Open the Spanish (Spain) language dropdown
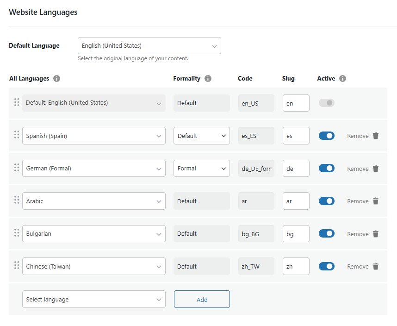This screenshot has height=326, width=397. tap(94, 136)
